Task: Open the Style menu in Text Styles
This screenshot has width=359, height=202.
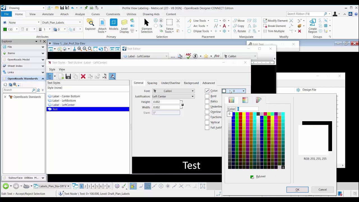Action: click(52, 69)
